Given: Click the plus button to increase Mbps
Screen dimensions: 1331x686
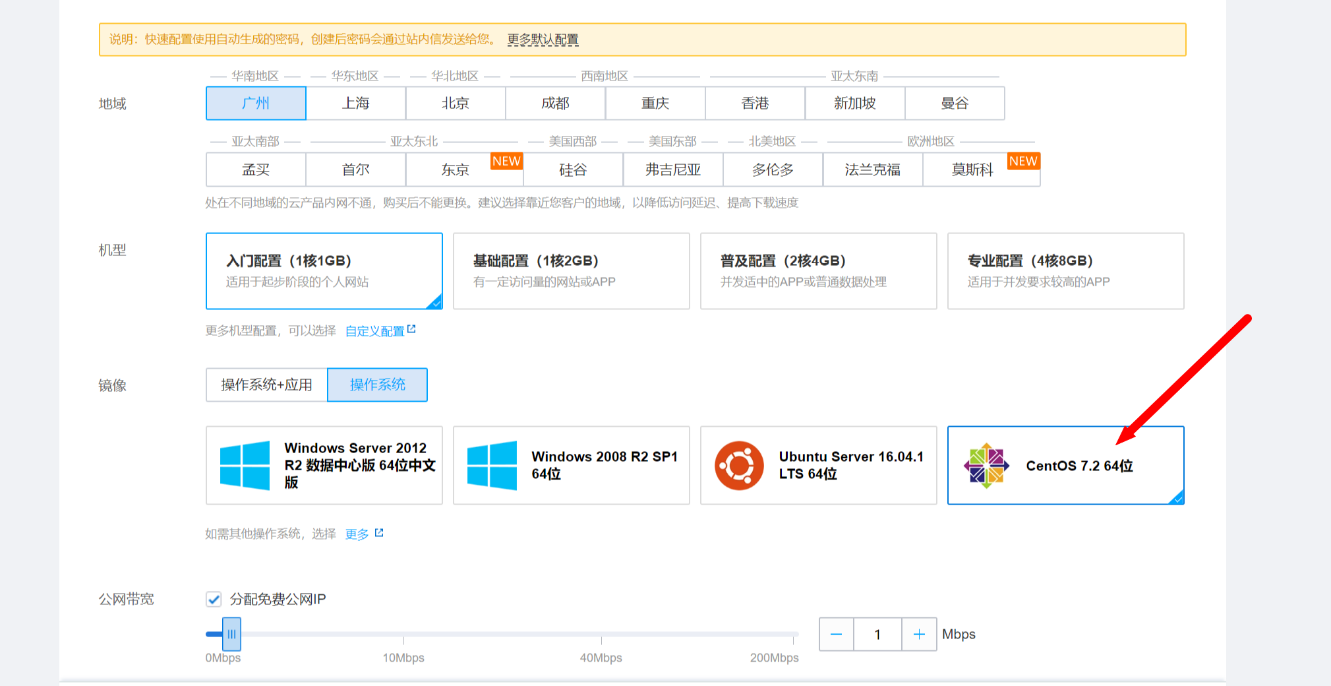Looking at the screenshot, I should [x=919, y=634].
